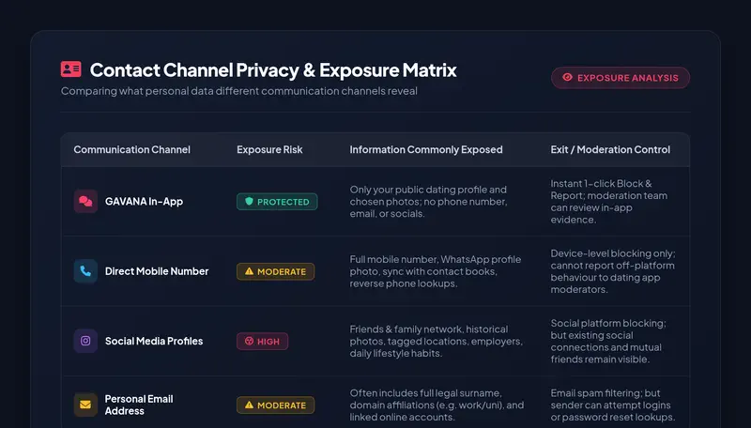Click text 'Instant 1-click Block & Report'

[608, 202]
